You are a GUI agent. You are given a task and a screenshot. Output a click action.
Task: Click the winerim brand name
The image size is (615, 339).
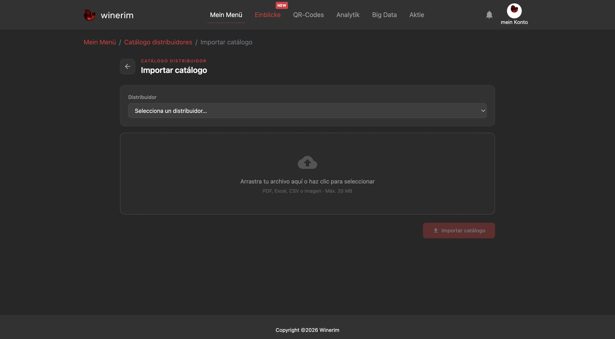click(117, 15)
